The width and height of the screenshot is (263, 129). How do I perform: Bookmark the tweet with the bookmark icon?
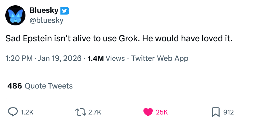coord(215,112)
